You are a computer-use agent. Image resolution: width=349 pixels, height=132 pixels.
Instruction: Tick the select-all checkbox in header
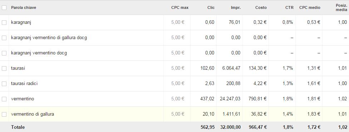(4, 8)
